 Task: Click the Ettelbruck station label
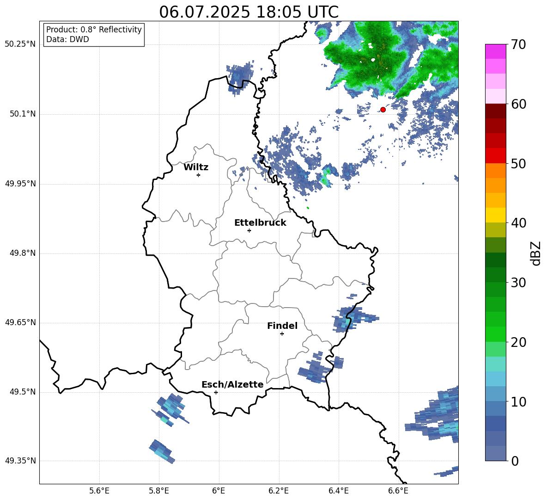(x=260, y=223)
